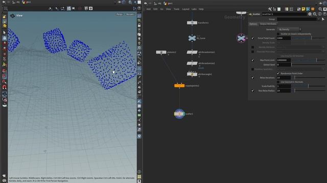Select the IN_Curve null node

[x=192, y=38]
